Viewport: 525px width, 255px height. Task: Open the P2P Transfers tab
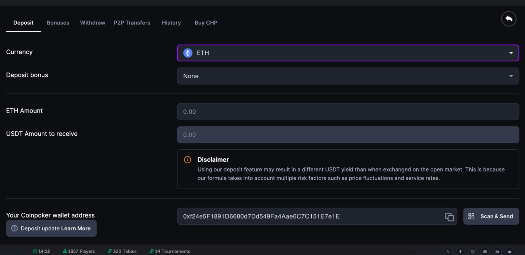click(132, 23)
